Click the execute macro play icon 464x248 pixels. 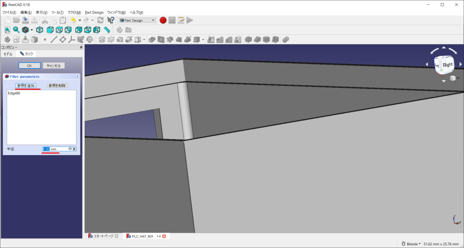tap(190, 20)
